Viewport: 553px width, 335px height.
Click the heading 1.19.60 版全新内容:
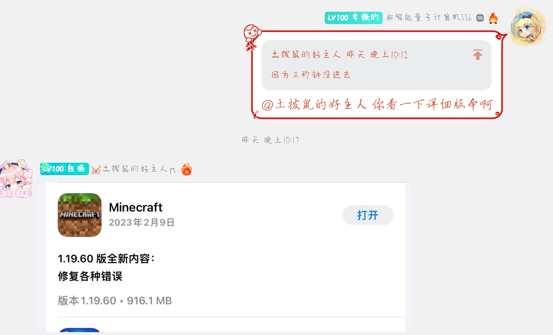point(106,259)
